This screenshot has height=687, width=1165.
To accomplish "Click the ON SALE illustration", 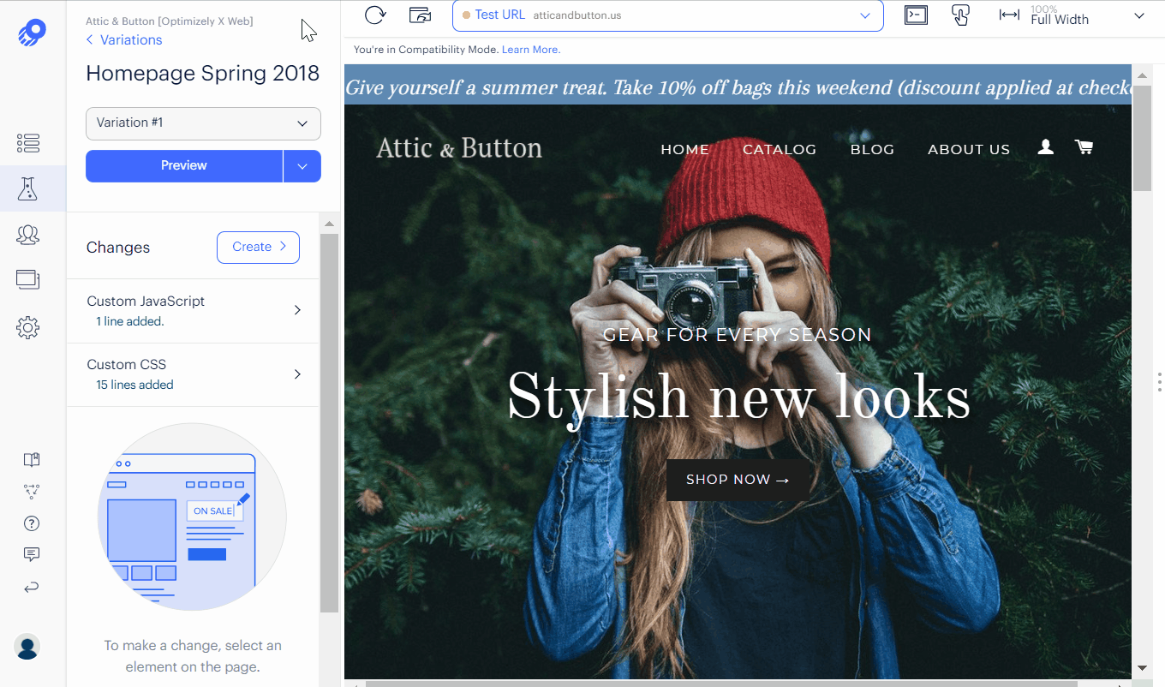I will coord(192,517).
